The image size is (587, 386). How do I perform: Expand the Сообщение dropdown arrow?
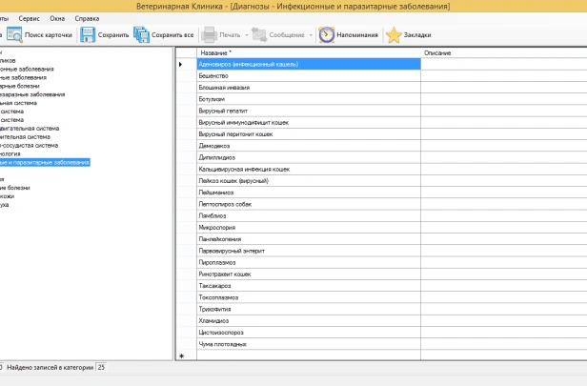pyautogui.click(x=311, y=35)
